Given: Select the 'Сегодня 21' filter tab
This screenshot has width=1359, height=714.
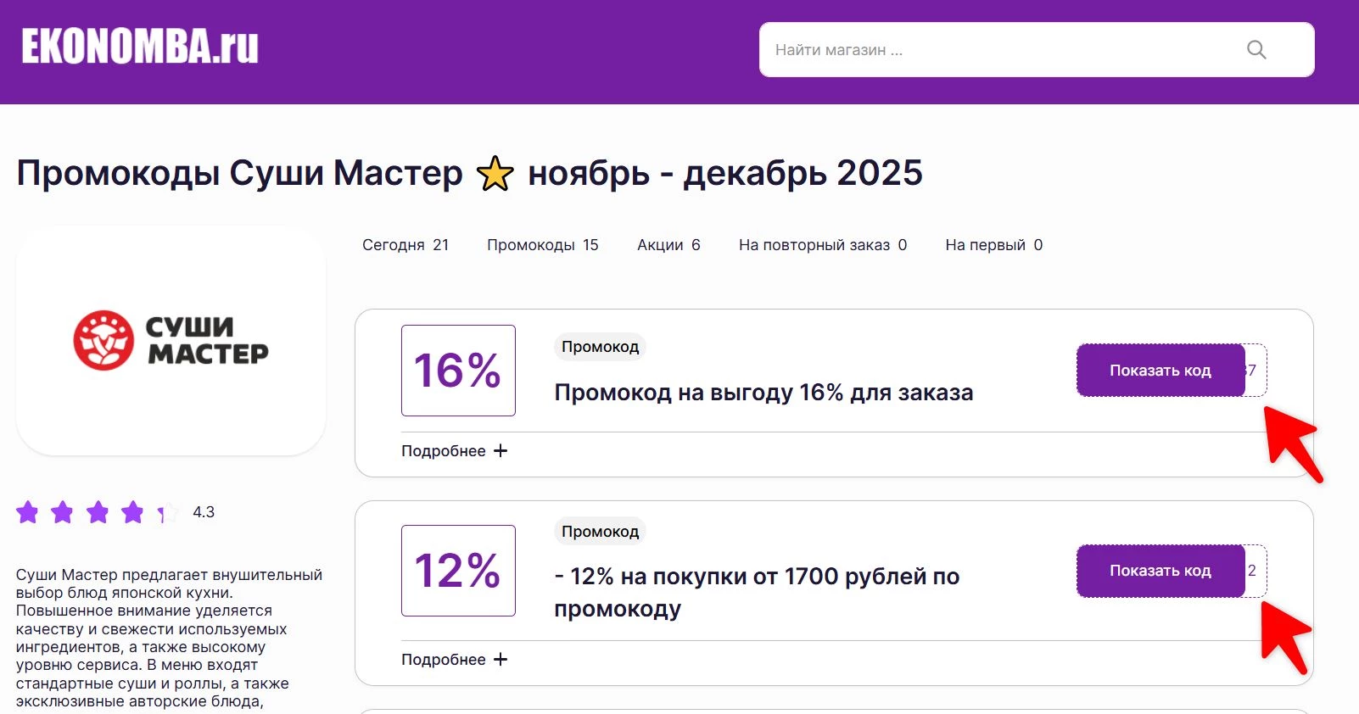Looking at the screenshot, I should (405, 245).
